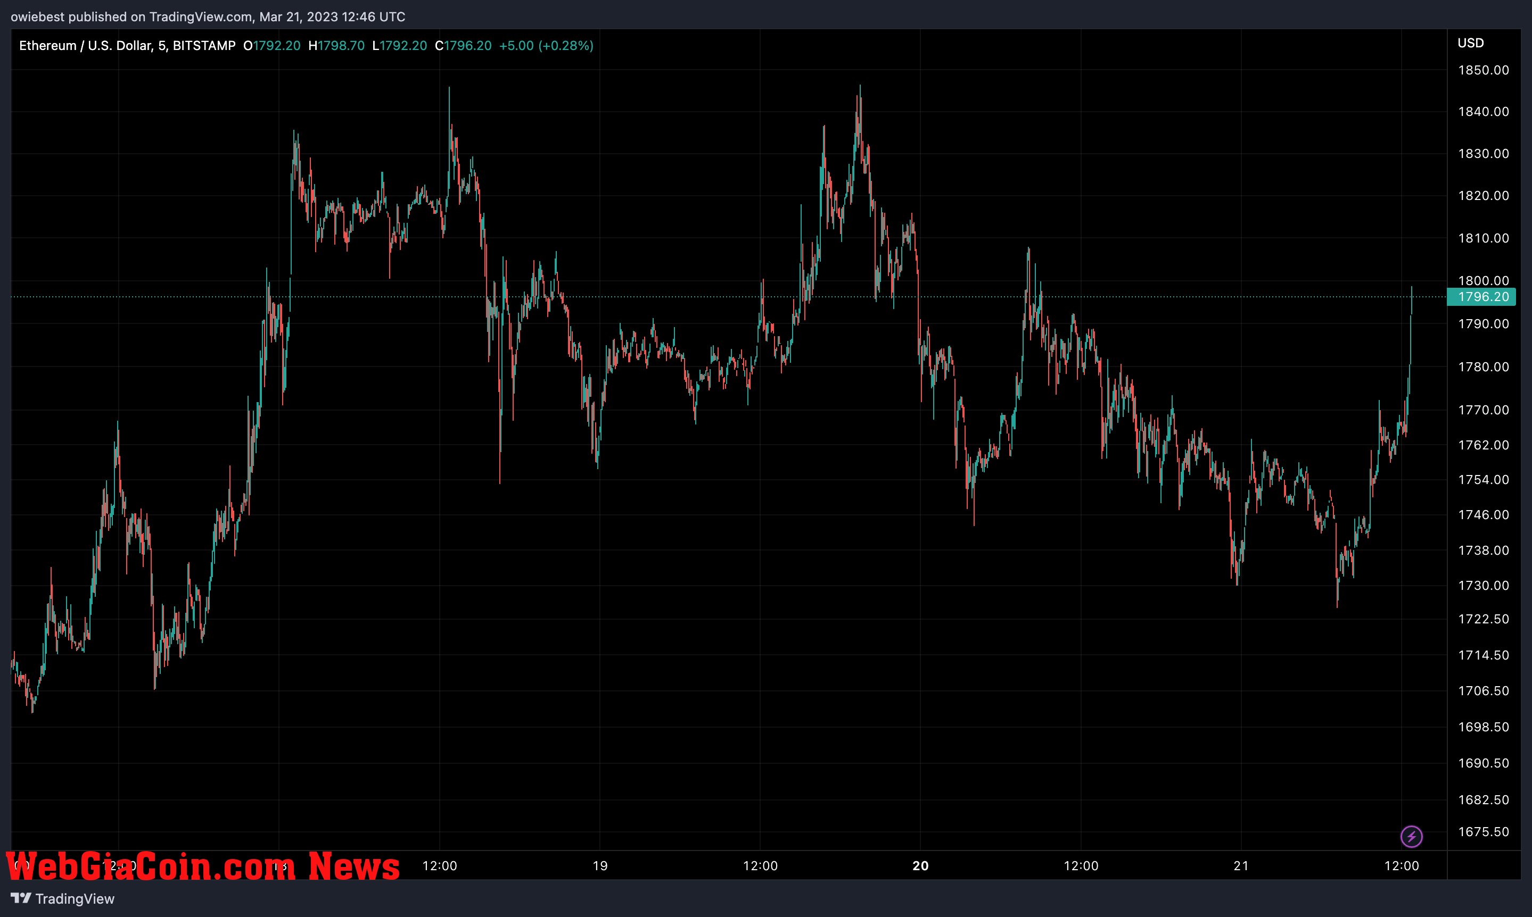This screenshot has height=917, width=1532.
Task: Click the 1790.00 price axis label
Action: (x=1483, y=324)
